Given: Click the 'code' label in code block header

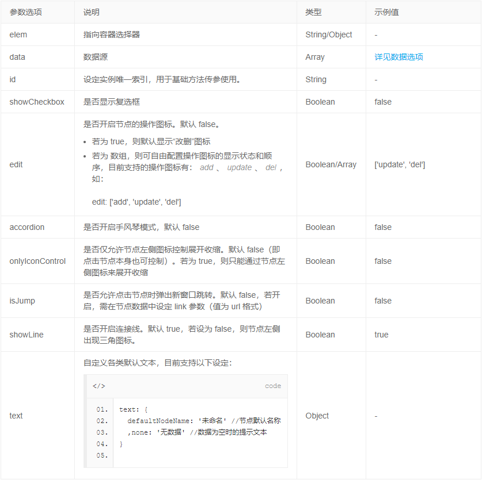Looking at the screenshot, I should click(272, 386).
